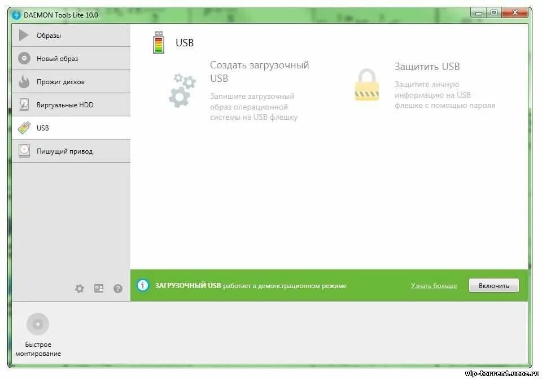Maximize the DAEMON Tools window
Image resolution: width=542 pixels, height=379 pixels.
click(494, 13)
